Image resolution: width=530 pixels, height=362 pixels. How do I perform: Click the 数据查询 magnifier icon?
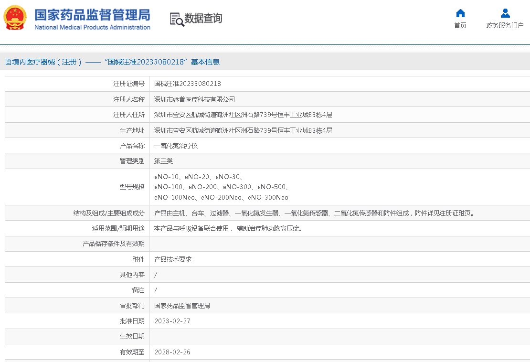177,19
